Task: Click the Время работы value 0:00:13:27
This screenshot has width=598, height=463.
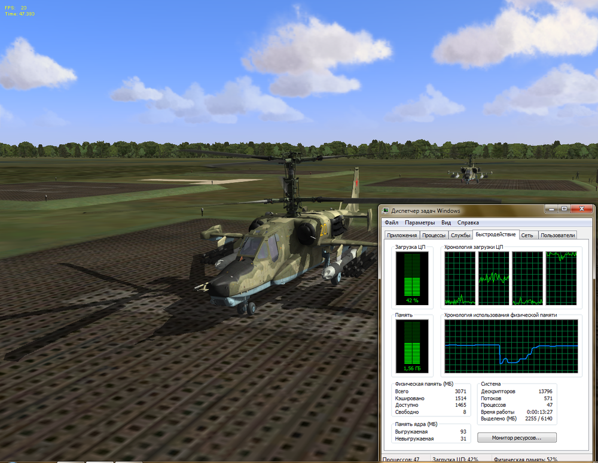Action: click(x=539, y=412)
